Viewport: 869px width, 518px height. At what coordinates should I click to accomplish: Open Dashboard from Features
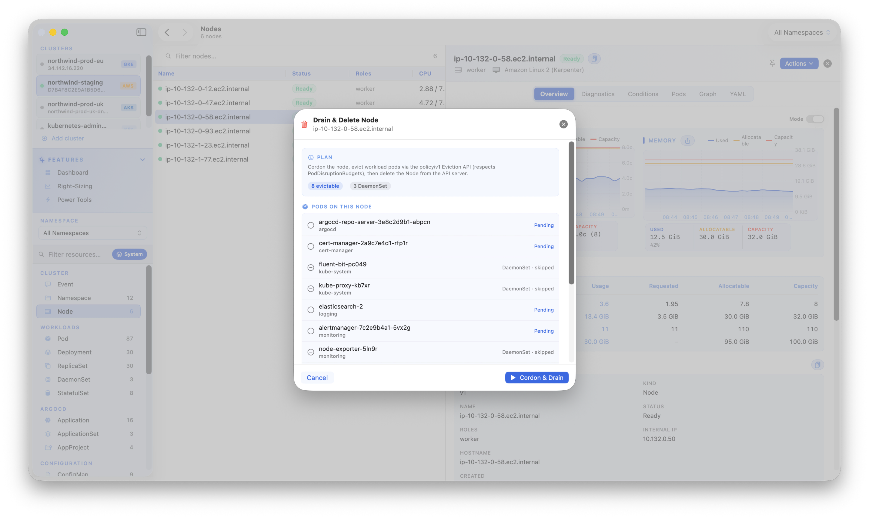click(73, 172)
